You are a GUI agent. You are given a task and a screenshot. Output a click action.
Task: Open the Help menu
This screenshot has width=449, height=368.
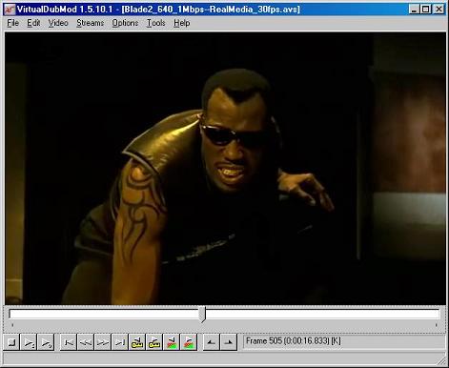(x=182, y=23)
